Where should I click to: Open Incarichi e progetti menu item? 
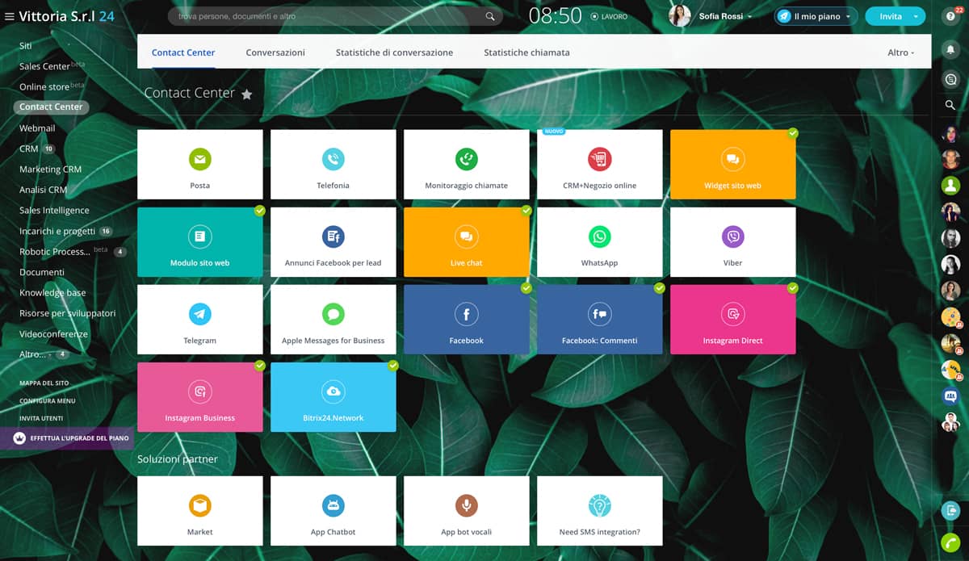[57, 231]
